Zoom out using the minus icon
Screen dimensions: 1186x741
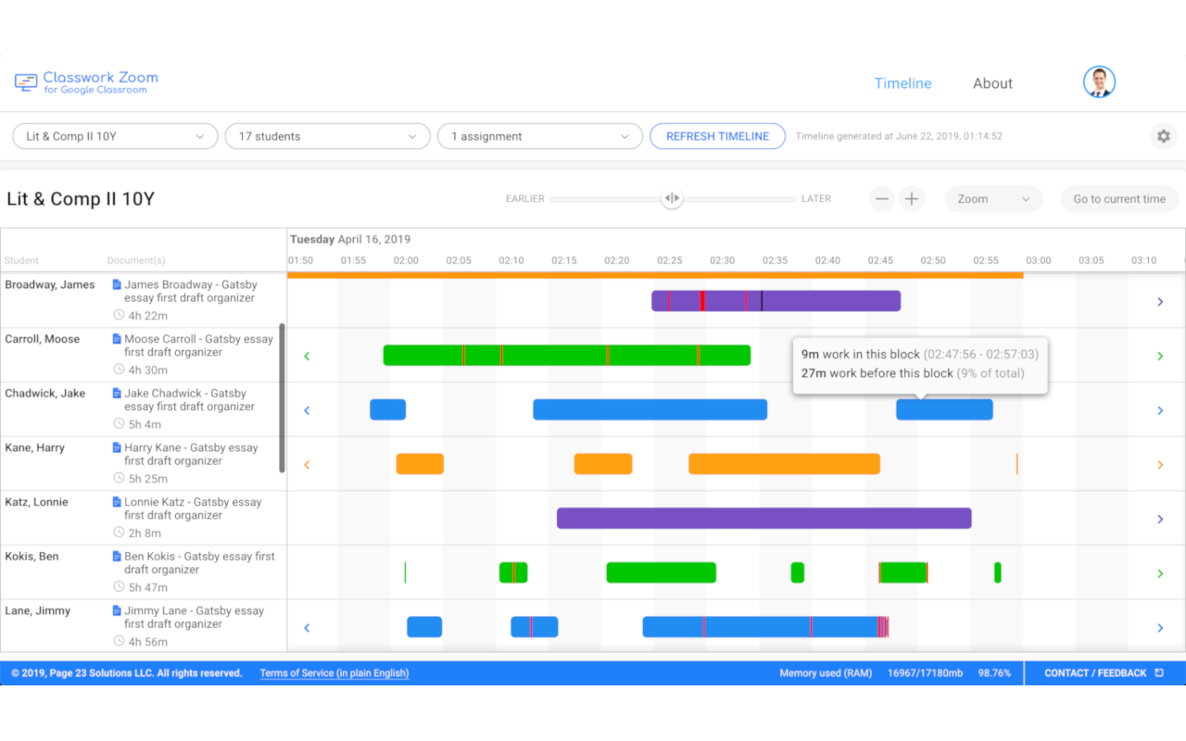coord(881,198)
